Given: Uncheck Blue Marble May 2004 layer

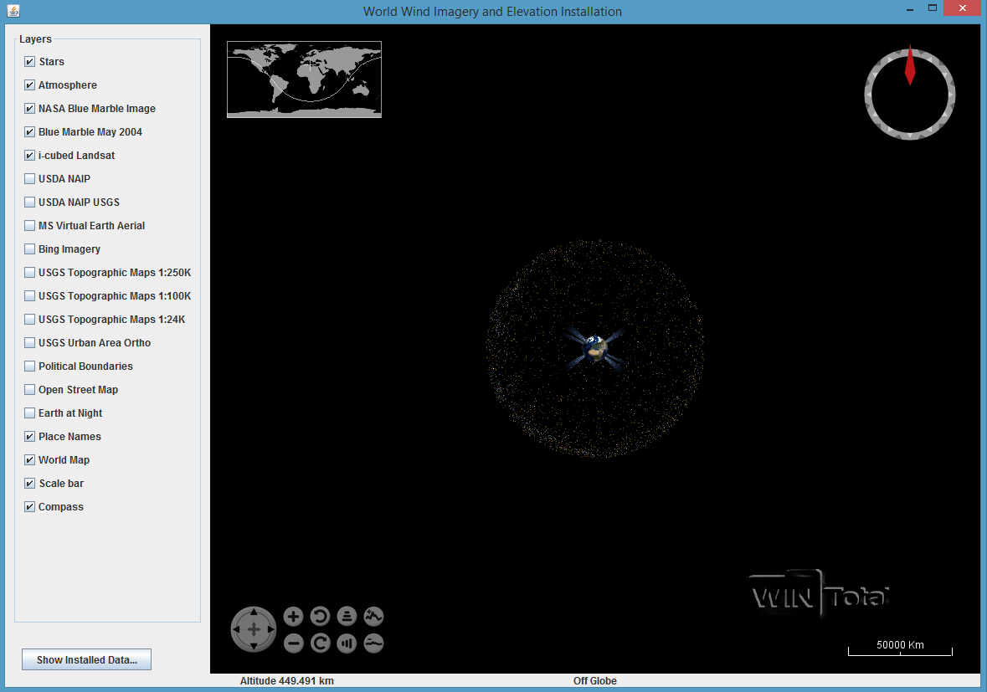Looking at the screenshot, I should coord(29,131).
